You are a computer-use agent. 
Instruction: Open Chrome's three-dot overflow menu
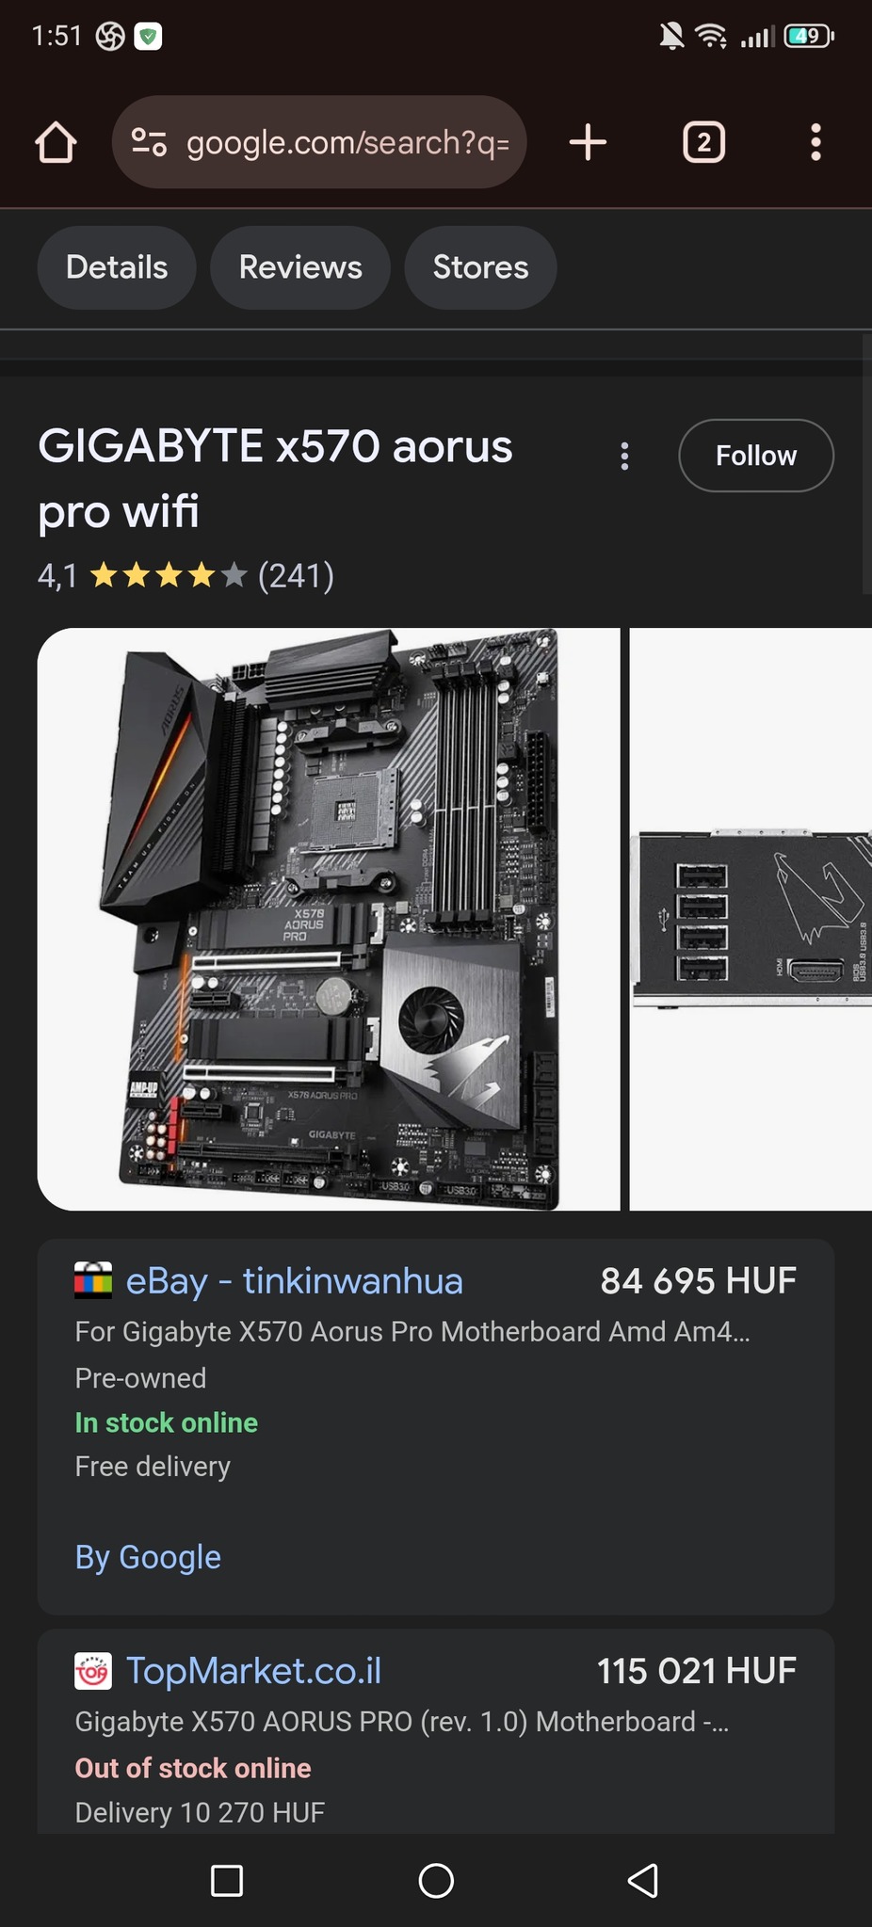[x=815, y=143]
